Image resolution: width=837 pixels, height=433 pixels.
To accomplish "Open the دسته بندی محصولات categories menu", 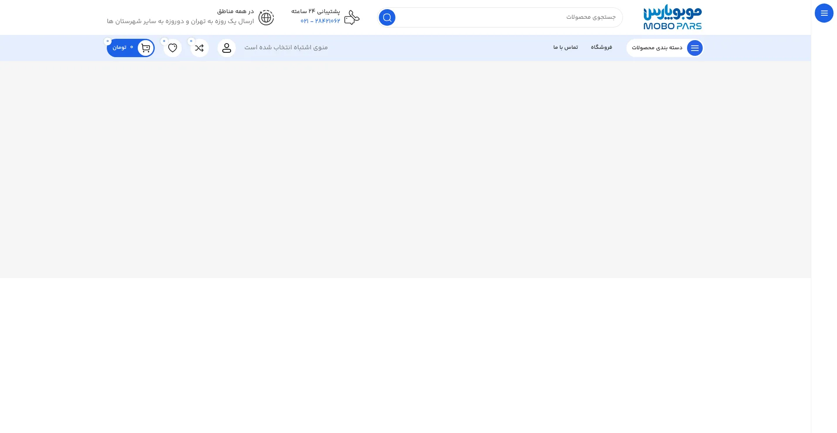I will point(665,48).
